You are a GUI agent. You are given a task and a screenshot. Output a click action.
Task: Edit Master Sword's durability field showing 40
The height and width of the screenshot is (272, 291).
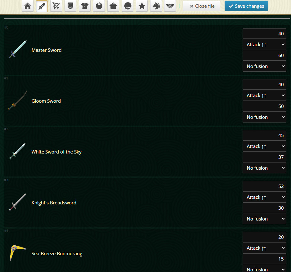tap(264, 34)
